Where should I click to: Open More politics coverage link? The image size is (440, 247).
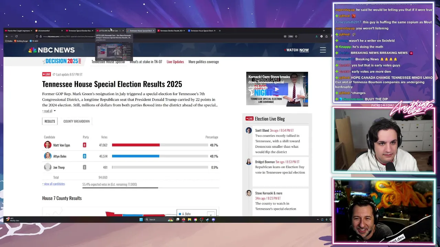click(x=203, y=62)
